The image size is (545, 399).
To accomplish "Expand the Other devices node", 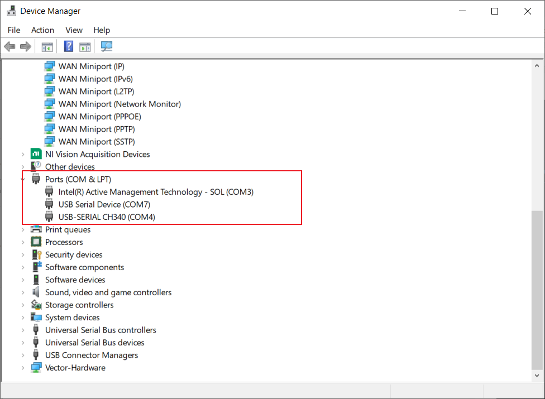I will click(x=23, y=167).
